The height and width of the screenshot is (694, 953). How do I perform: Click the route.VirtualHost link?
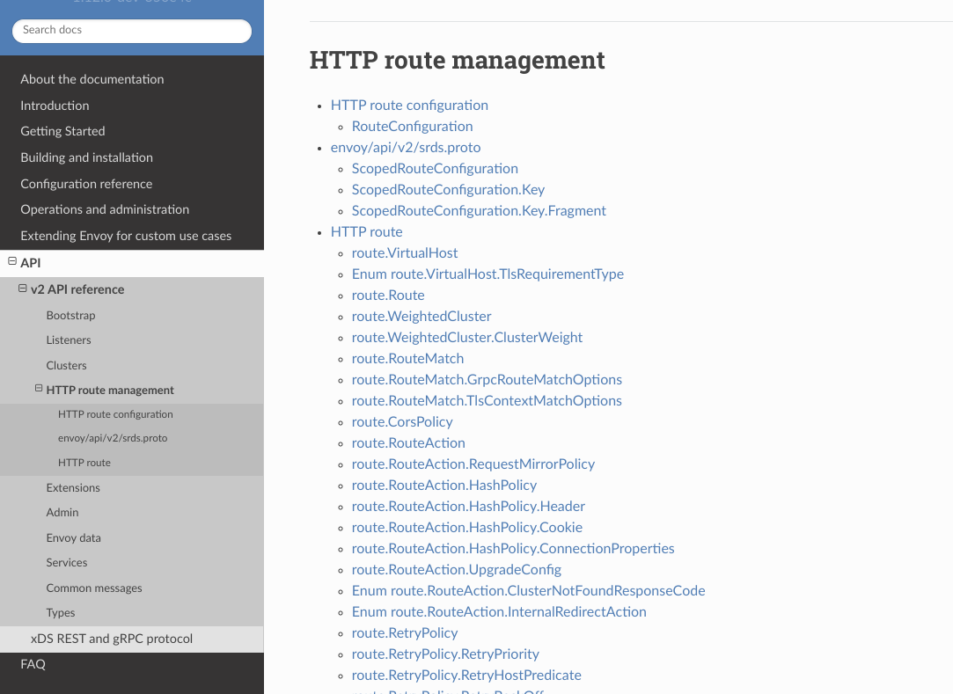pos(405,252)
